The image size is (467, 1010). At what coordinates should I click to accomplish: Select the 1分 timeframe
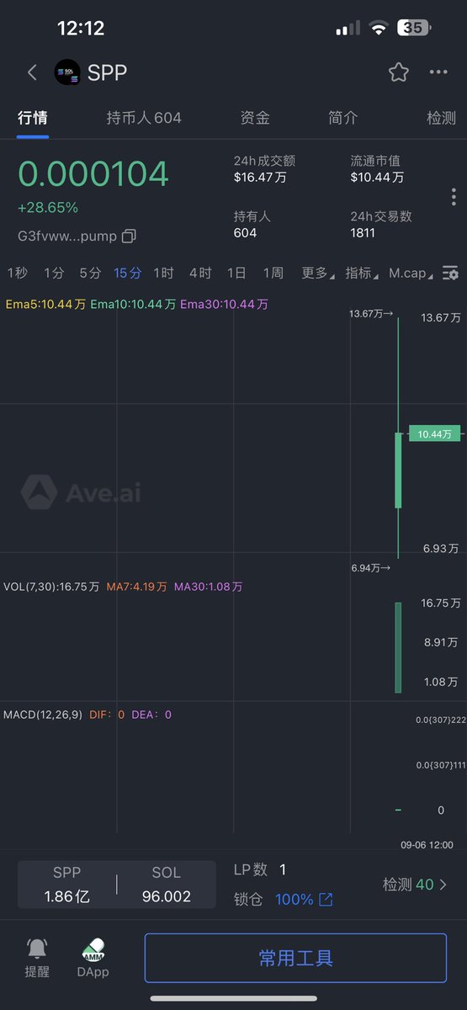54,273
